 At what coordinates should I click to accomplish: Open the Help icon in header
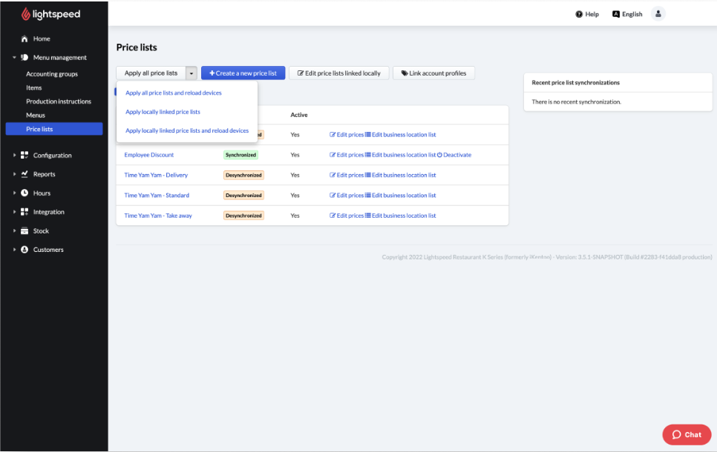coord(579,14)
